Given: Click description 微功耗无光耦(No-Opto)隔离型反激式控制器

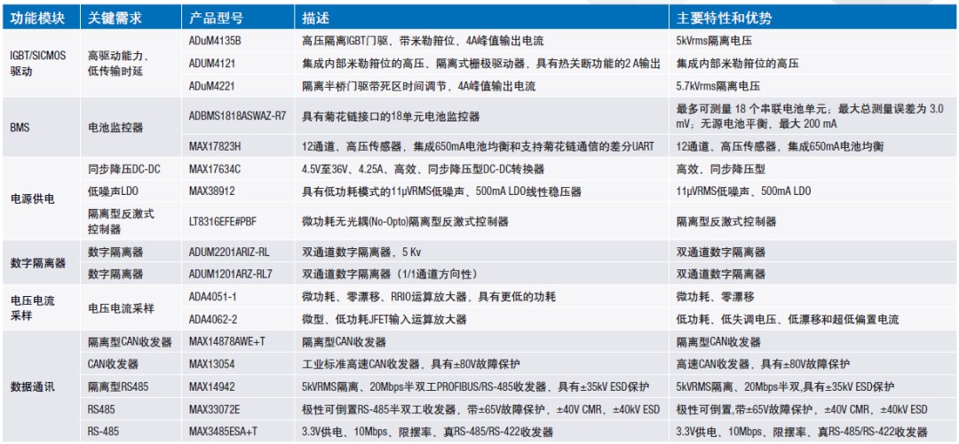Looking at the screenshot, I should (x=406, y=222).
